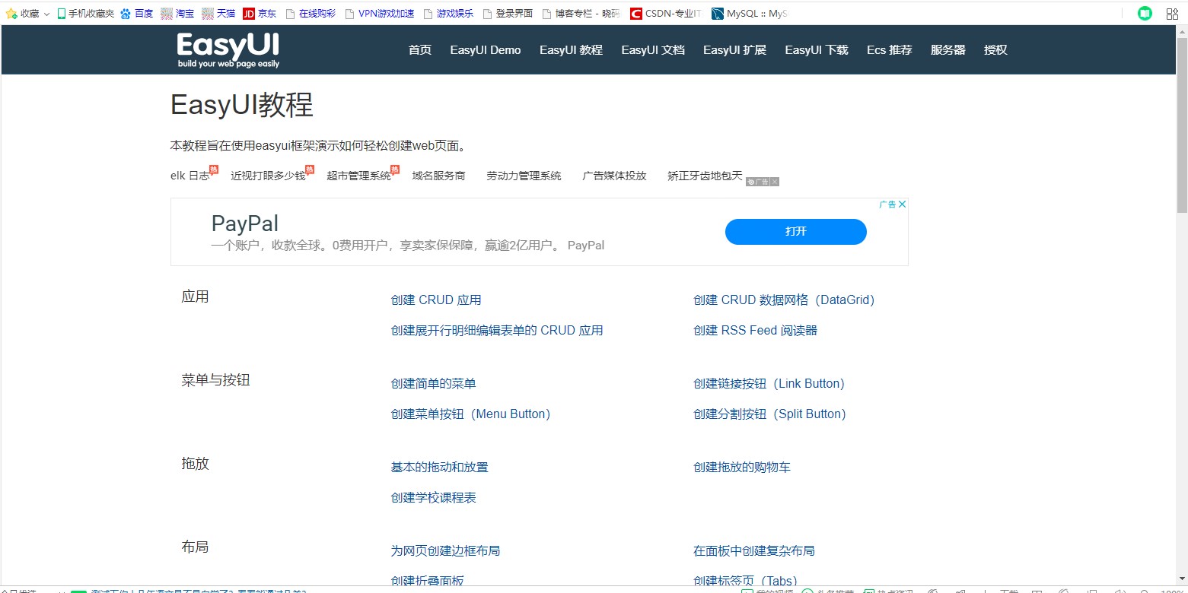Image resolution: width=1188 pixels, height=593 pixels.
Task: Open 创建分割按钮（Split Button）tutorial
Action: (769, 414)
